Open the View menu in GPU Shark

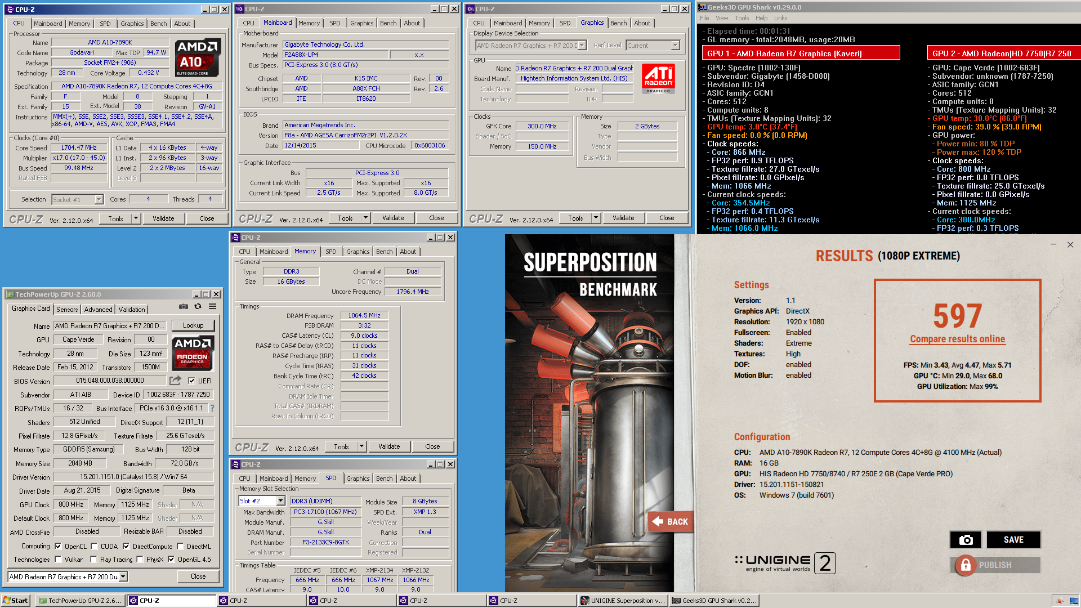point(722,18)
